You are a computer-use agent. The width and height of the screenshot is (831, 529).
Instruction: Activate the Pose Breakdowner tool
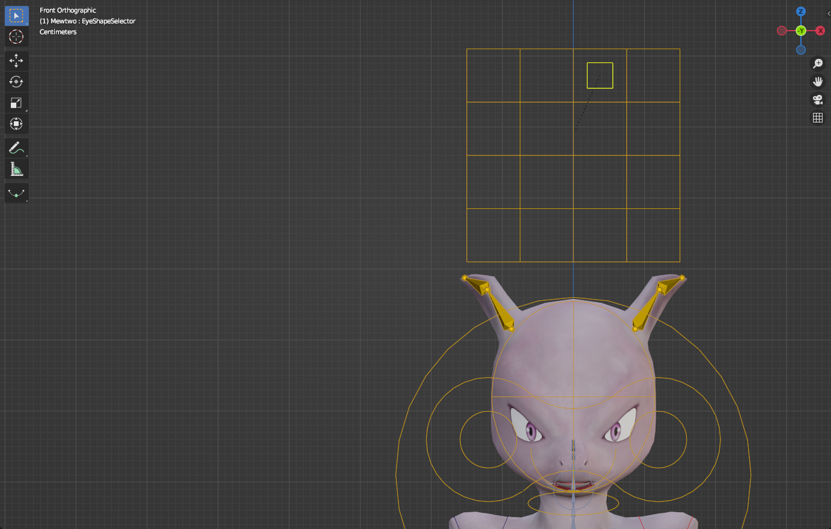(x=16, y=193)
